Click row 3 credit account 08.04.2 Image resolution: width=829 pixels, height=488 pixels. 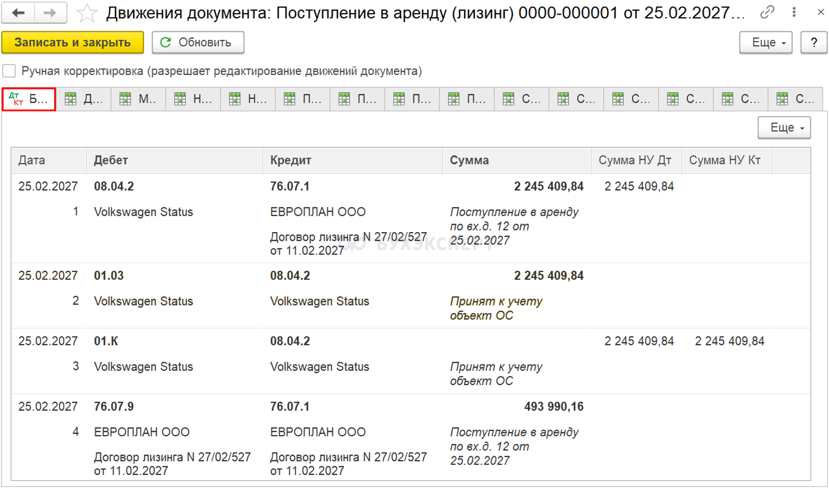tap(290, 341)
